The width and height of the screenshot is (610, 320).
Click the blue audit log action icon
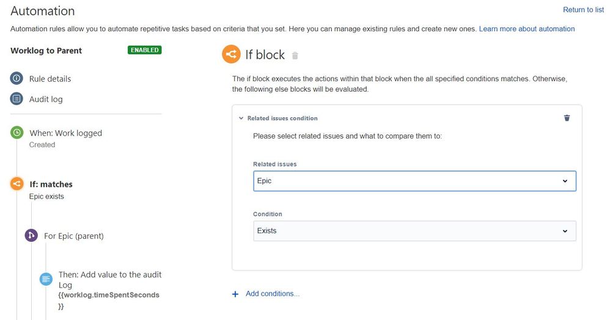coord(46,279)
